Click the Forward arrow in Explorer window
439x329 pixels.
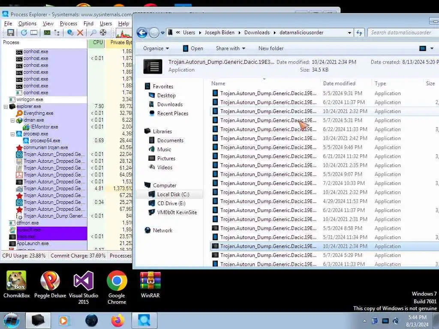pyautogui.click(x=154, y=33)
